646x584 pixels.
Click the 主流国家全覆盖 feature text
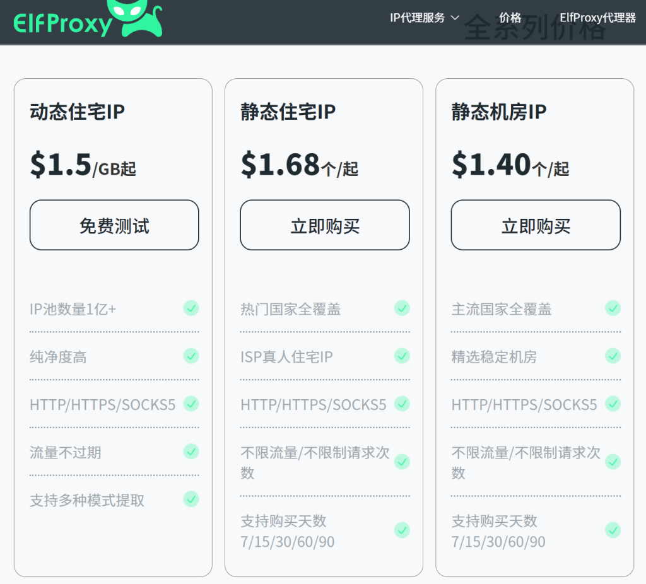502,309
